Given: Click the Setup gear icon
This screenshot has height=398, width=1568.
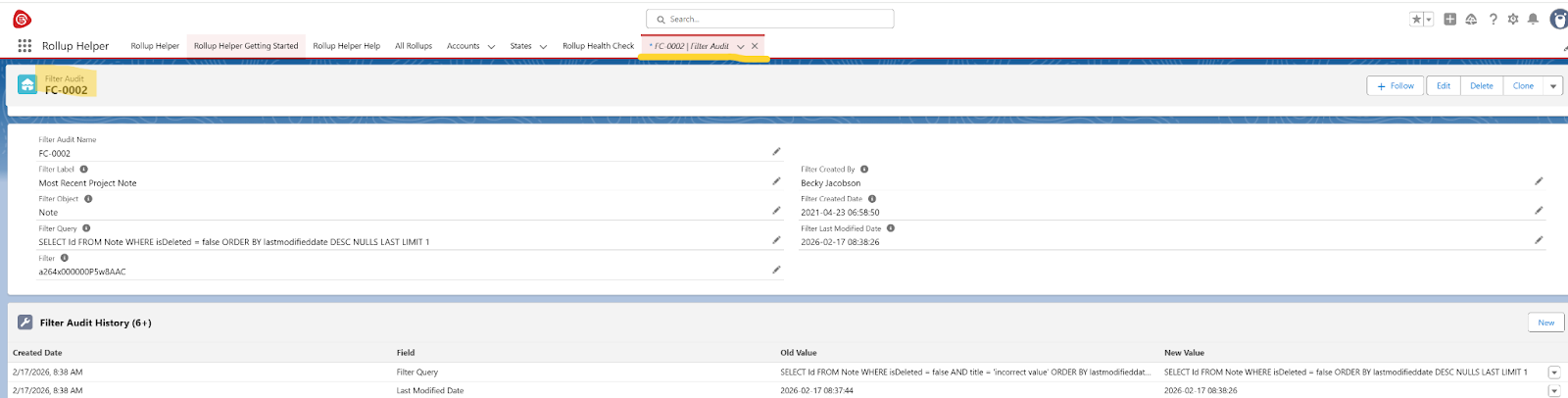Looking at the screenshot, I should 1513,19.
